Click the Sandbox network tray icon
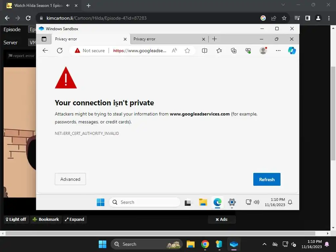This screenshot has height=252, width=336. [x=249, y=202]
